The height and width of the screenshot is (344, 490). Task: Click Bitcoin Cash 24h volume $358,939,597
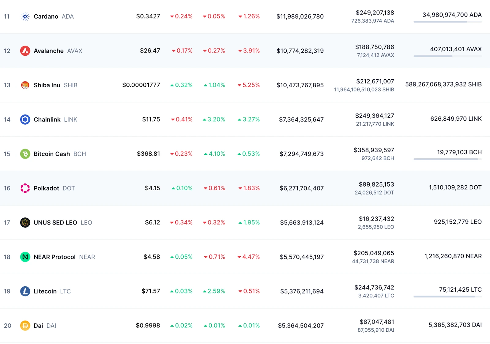[x=374, y=150]
